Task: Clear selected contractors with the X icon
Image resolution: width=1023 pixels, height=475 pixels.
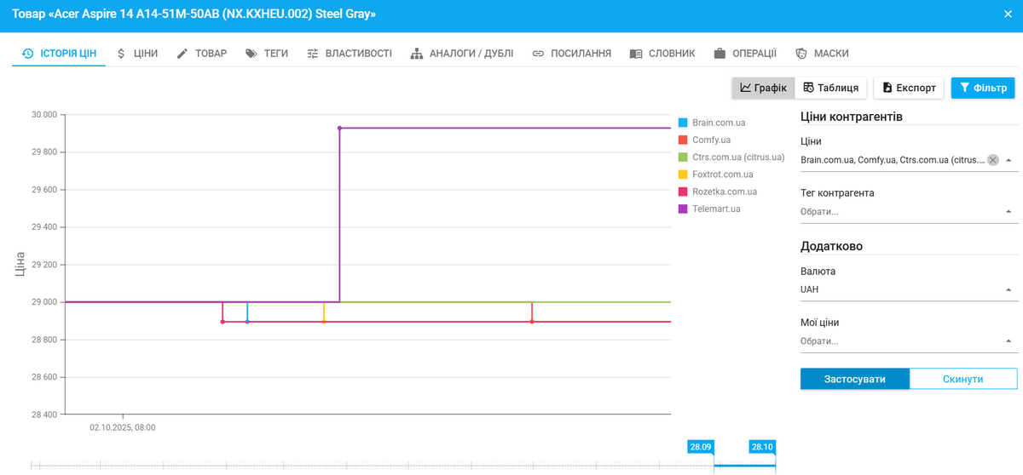Action: click(992, 160)
